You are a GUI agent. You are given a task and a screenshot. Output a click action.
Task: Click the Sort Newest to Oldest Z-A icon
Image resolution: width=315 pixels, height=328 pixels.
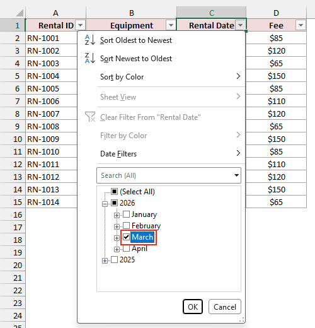[90, 58]
